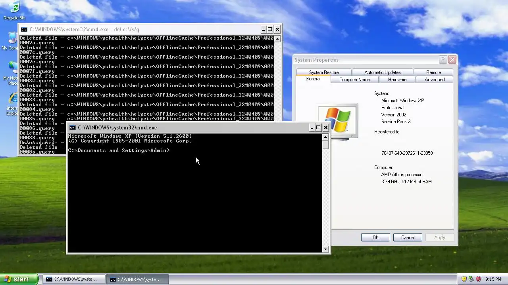Click the Windows XP logo monitor image
This screenshot has height=285, width=508.
pyautogui.click(x=338, y=122)
